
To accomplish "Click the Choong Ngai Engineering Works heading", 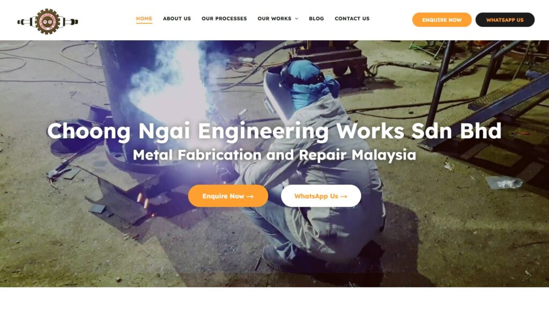I will click(274, 131).
